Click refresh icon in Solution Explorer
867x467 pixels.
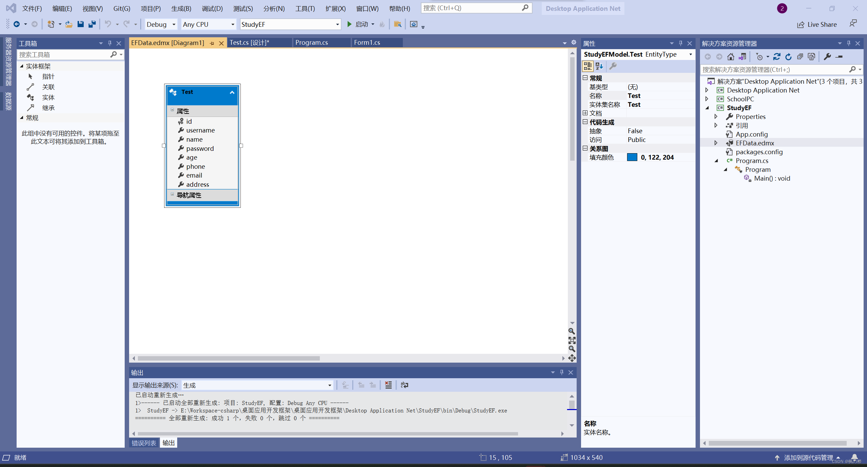pyautogui.click(x=788, y=57)
